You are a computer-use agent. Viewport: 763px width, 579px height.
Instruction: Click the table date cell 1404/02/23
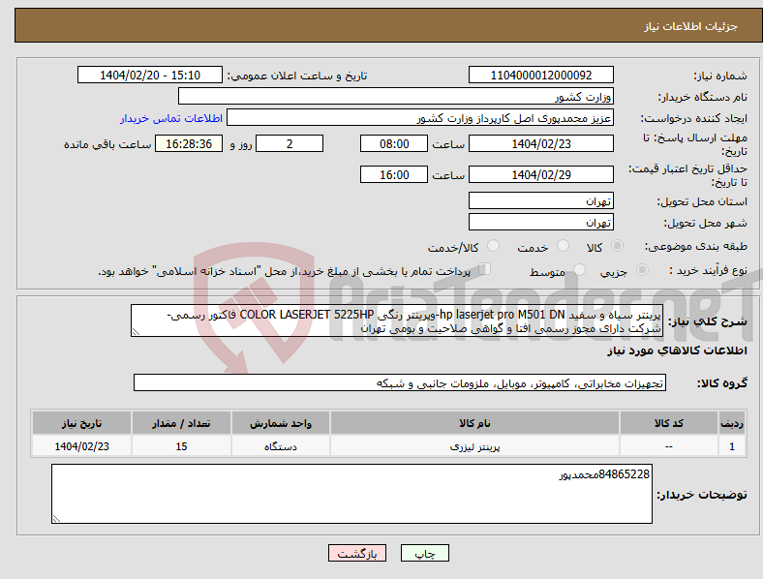(x=81, y=445)
